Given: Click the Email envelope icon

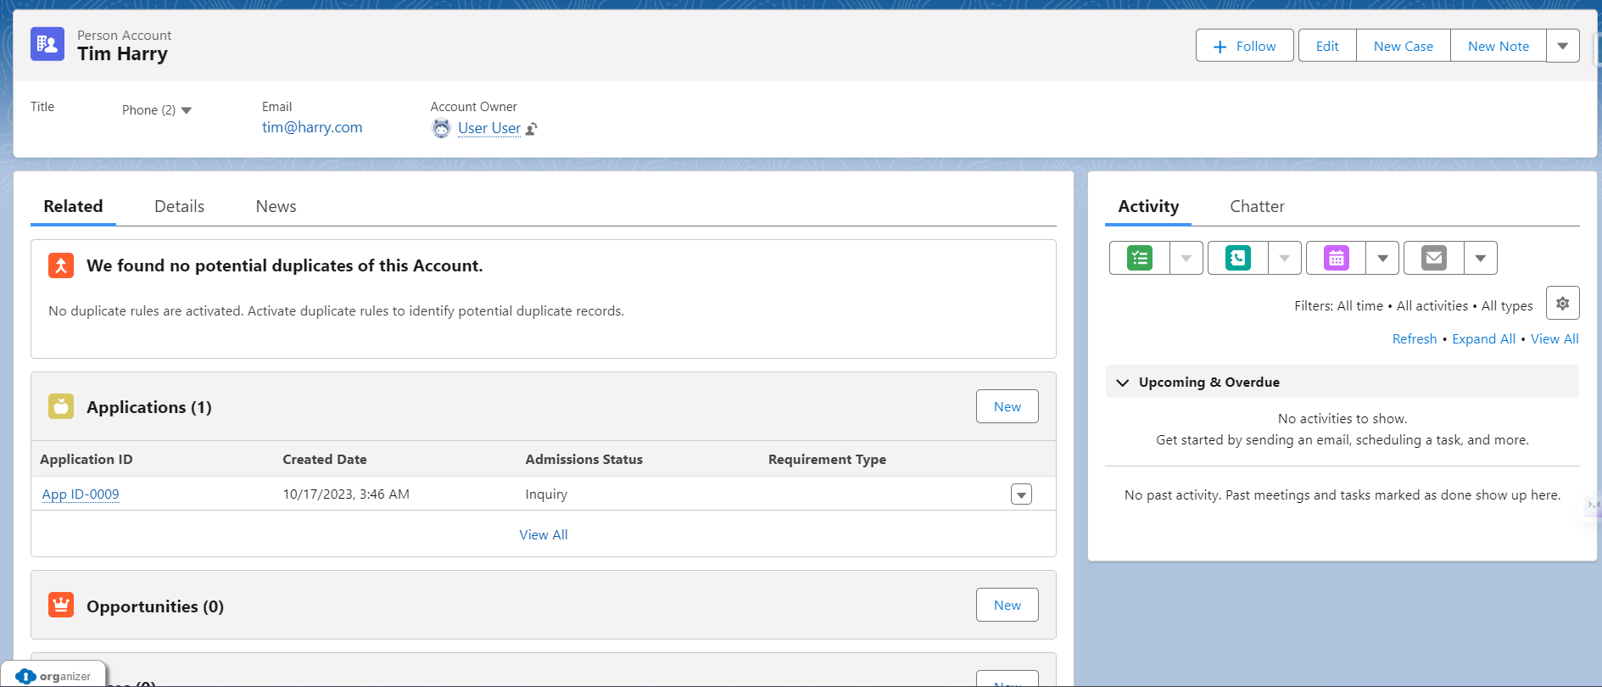Looking at the screenshot, I should [x=1434, y=258].
